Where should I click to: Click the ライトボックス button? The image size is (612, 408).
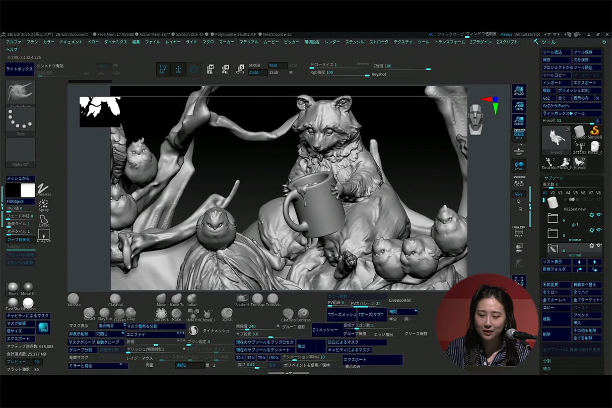[x=20, y=69]
